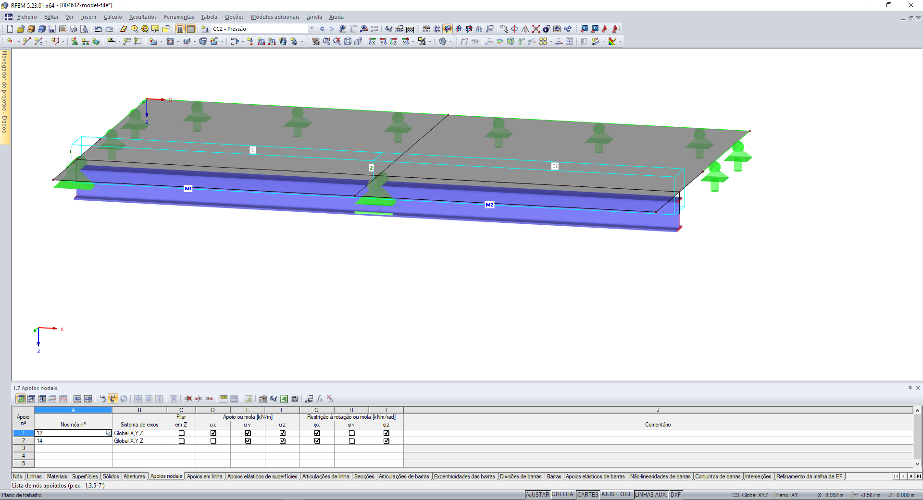
Task: Expand the -X view direction dropdown arrow
Action: (413, 42)
